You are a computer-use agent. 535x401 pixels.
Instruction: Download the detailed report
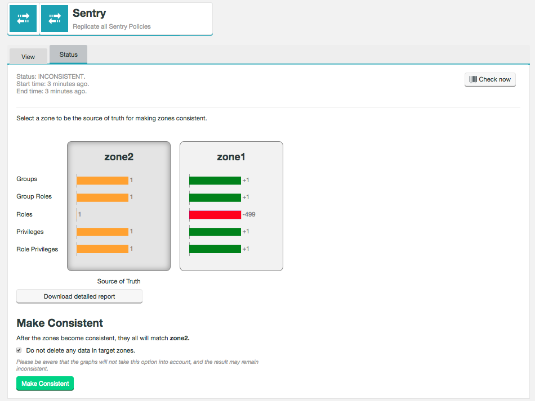(79, 296)
